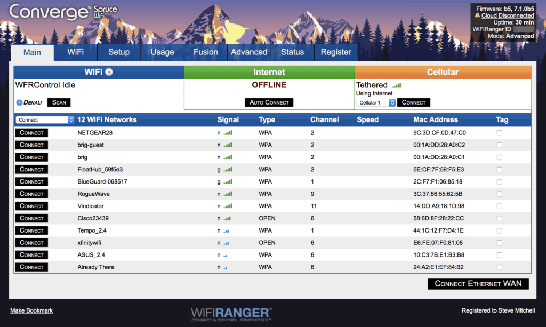Select the Denali radio button

pyautogui.click(x=20, y=102)
